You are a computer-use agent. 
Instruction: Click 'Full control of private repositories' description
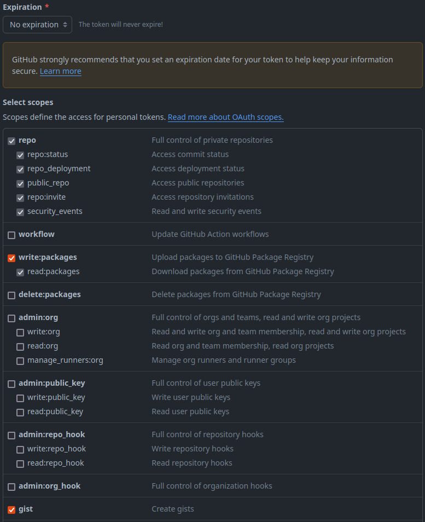(212, 140)
